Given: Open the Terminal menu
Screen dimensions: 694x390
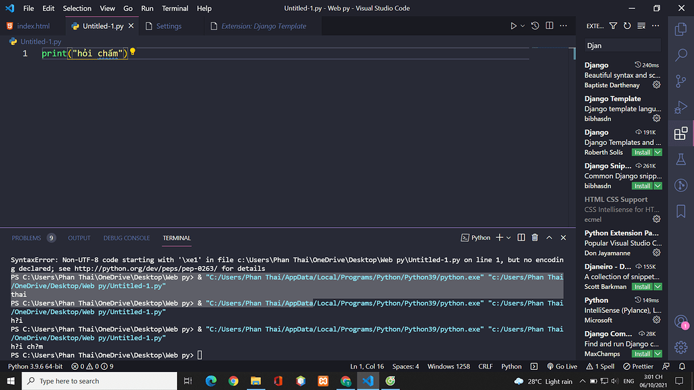Looking at the screenshot, I should (x=175, y=9).
